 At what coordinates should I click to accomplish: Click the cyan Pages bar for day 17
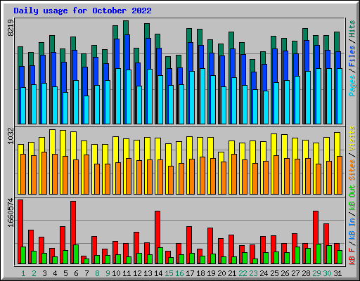(192, 98)
